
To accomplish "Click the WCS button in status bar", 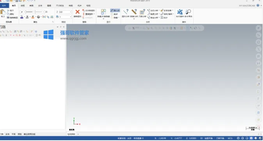I will coord(230,138).
